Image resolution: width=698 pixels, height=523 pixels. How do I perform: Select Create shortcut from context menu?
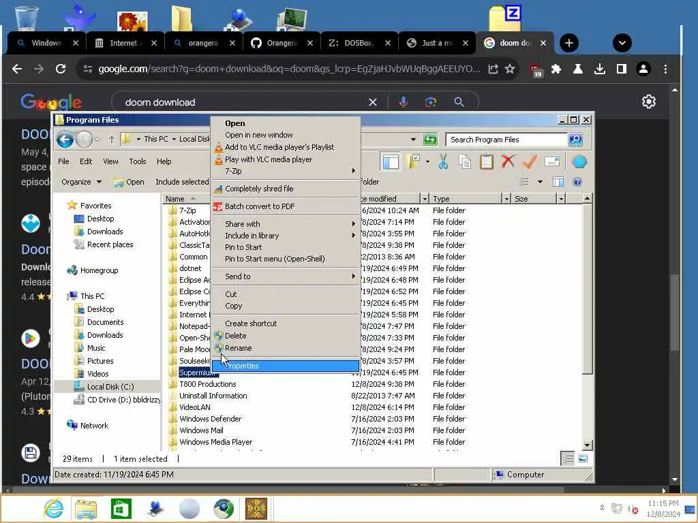click(x=251, y=323)
